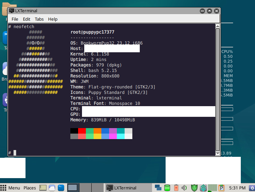Click the beige window icon beside Places
The image size is (255, 192).
43,188
